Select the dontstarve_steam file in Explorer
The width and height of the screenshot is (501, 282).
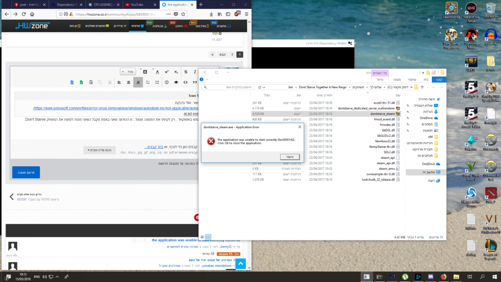click(x=326, y=114)
